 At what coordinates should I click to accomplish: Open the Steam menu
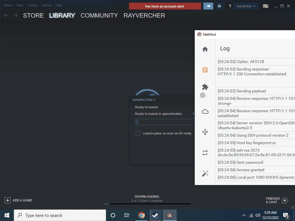(x=8, y=5)
